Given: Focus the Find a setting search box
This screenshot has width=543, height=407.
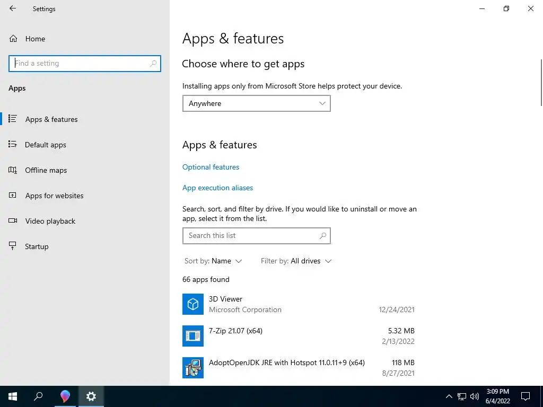Looking at the screenshot, I should click(85, 64).
